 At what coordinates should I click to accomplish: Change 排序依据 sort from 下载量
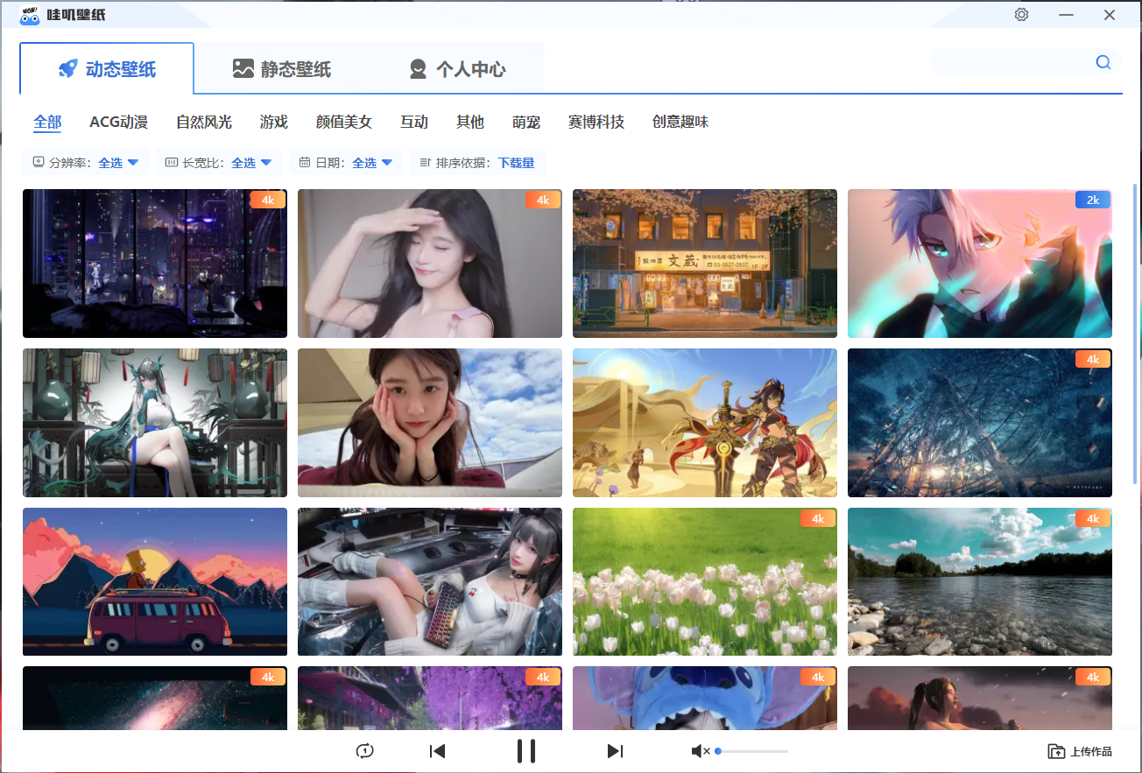(477, 162)
